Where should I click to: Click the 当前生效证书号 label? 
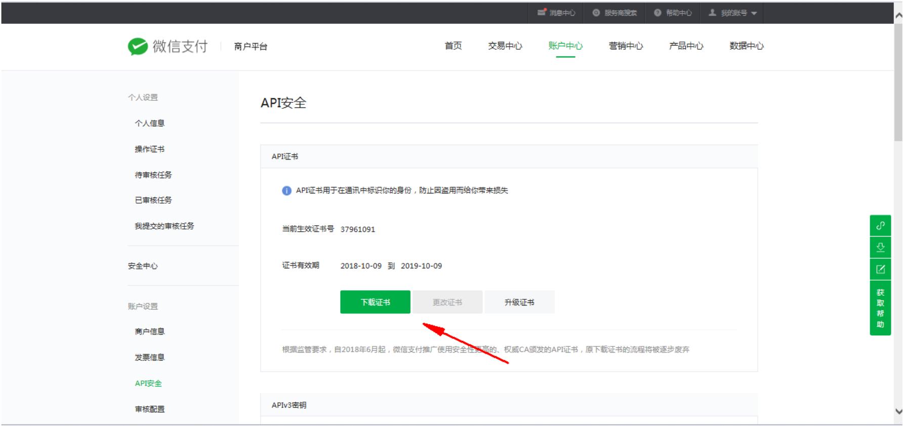click(308, 229)
